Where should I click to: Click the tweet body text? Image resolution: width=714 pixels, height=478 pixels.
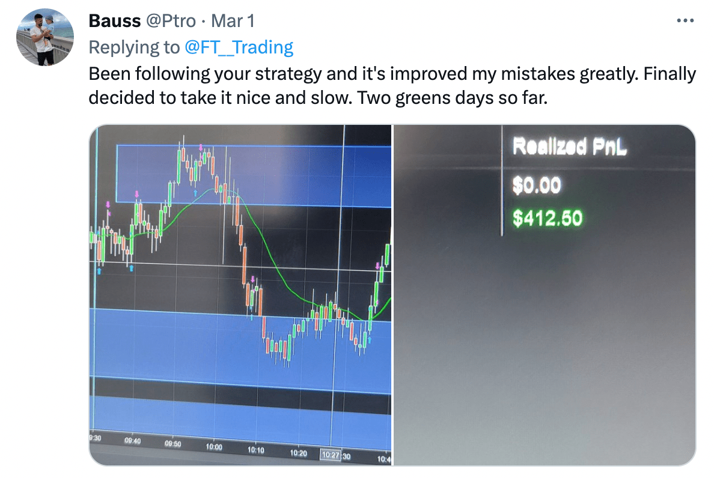[x=392, y=84]
